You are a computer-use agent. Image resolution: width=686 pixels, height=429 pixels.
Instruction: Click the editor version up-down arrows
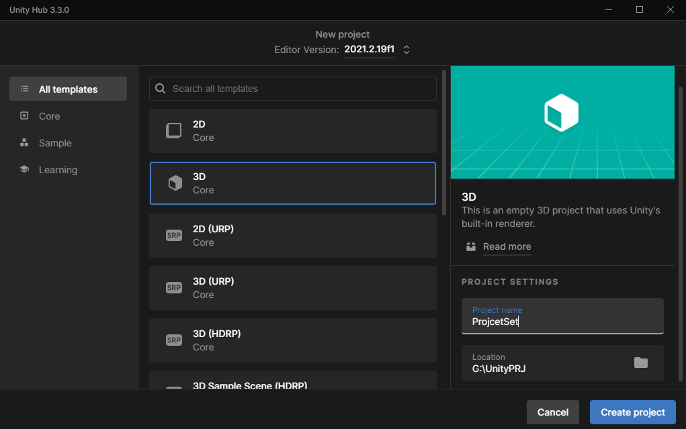click(406, 50)
